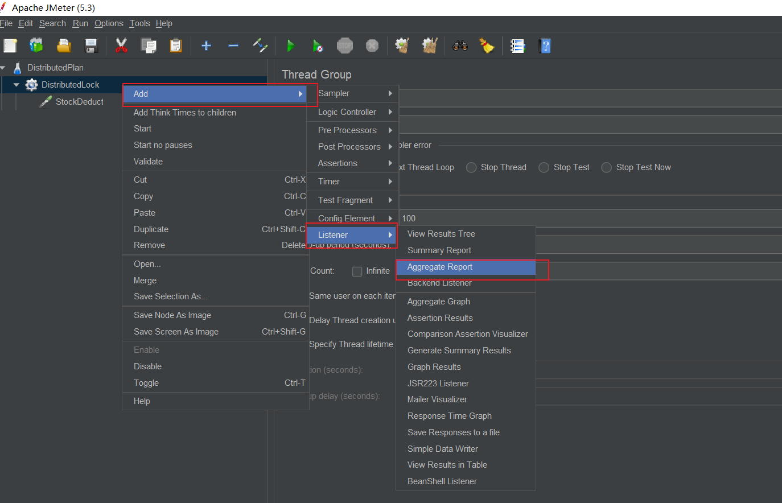Click the Stop test toolbar icon
The height and width of the screenshot is (503, 782).
coord(345,46)
